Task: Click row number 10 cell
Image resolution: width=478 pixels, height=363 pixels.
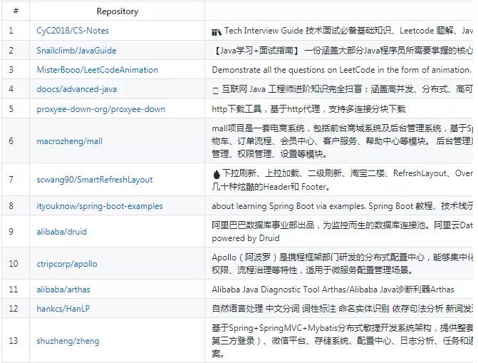Action: pos(15,264)
